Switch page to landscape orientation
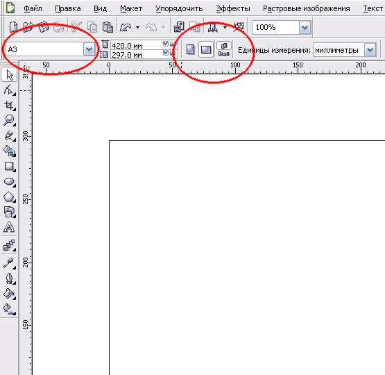 click(x=206, y=49)
